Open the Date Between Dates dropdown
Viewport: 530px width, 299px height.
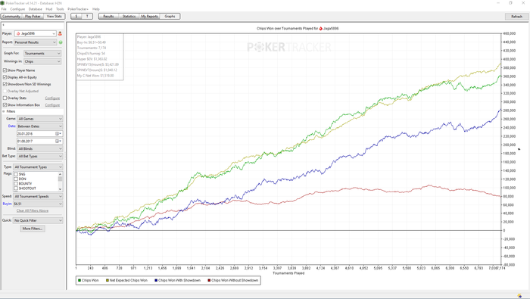click(40, 126)
